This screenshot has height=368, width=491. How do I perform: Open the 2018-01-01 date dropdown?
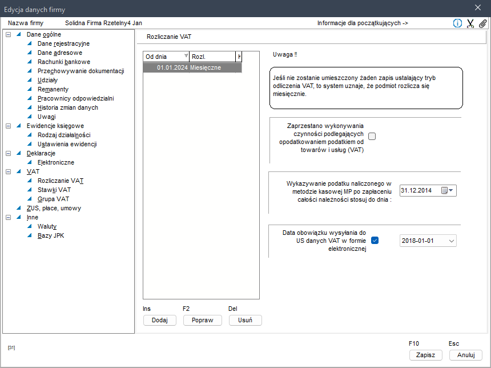(452, 241)
